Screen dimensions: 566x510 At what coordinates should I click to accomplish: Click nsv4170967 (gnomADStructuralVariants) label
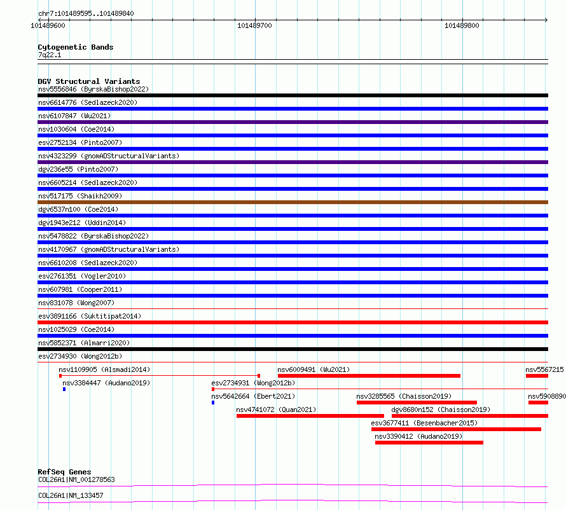109,249
